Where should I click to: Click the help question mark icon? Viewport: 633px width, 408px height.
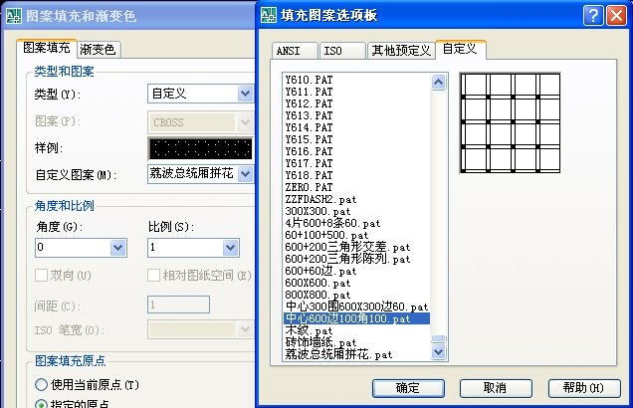pos(593,16)
